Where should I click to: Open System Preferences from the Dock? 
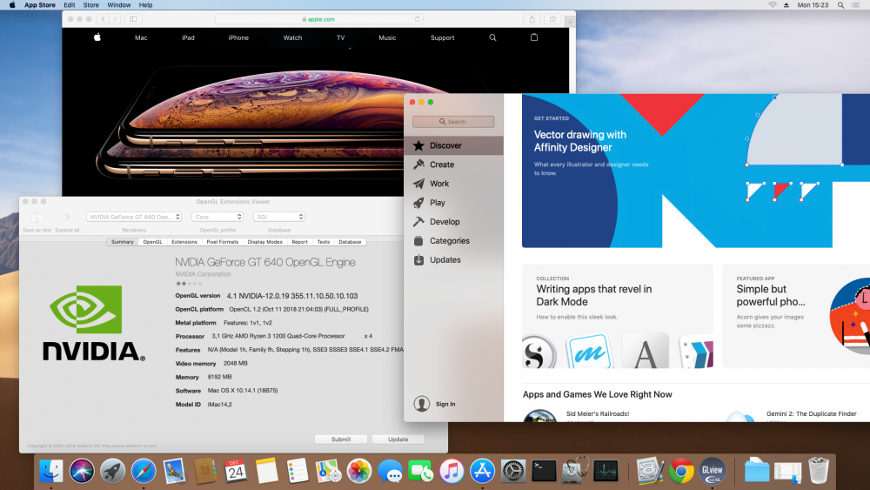513,472
